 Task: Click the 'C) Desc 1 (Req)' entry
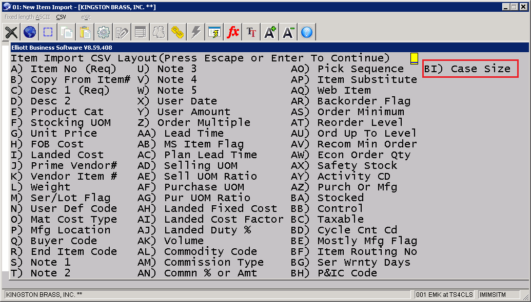(60, 91)
